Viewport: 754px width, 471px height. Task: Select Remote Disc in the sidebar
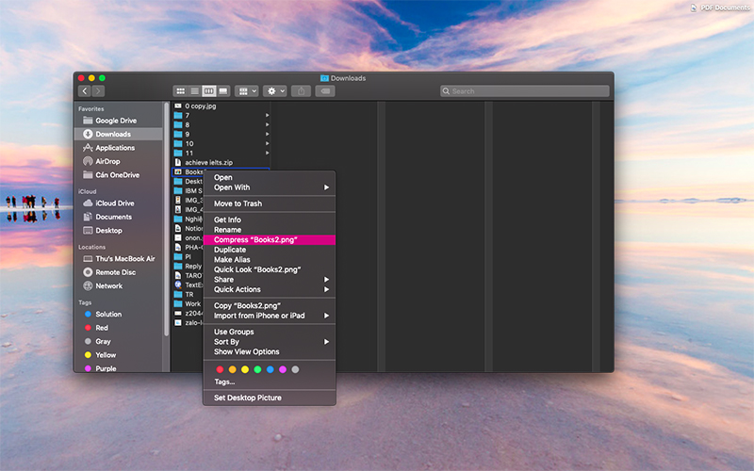pos(114,272)
